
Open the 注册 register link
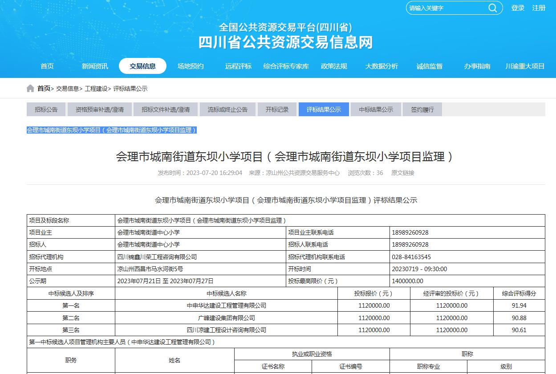pyautogui.click(x=539, y=8)
